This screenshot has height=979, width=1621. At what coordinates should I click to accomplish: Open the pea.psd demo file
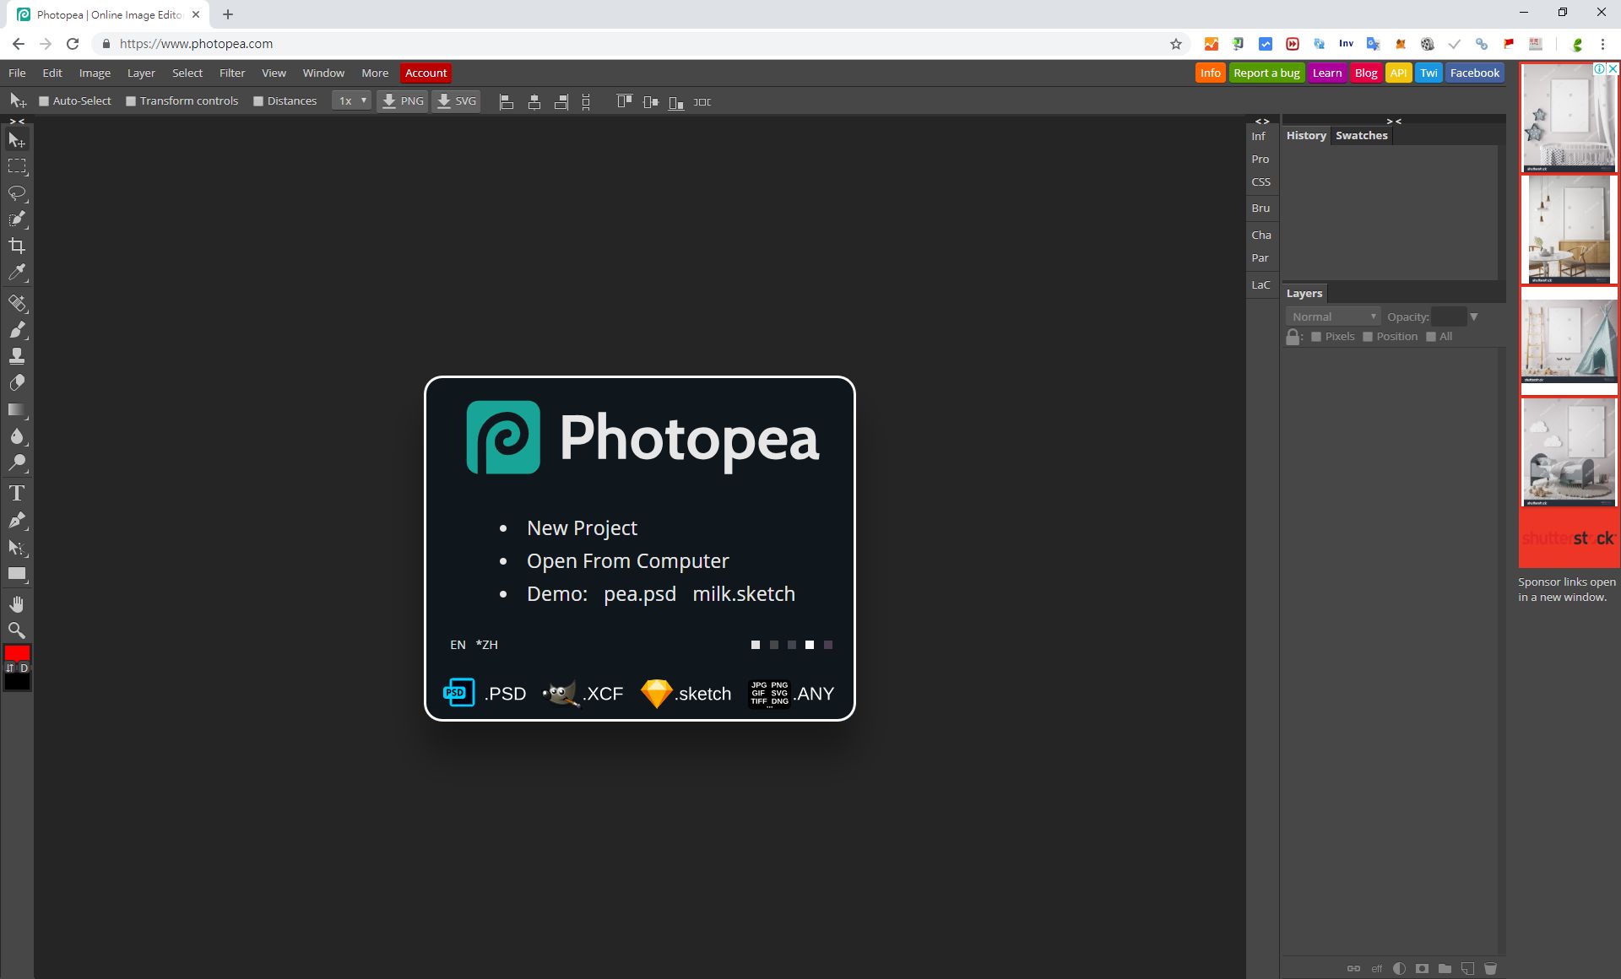639,594
